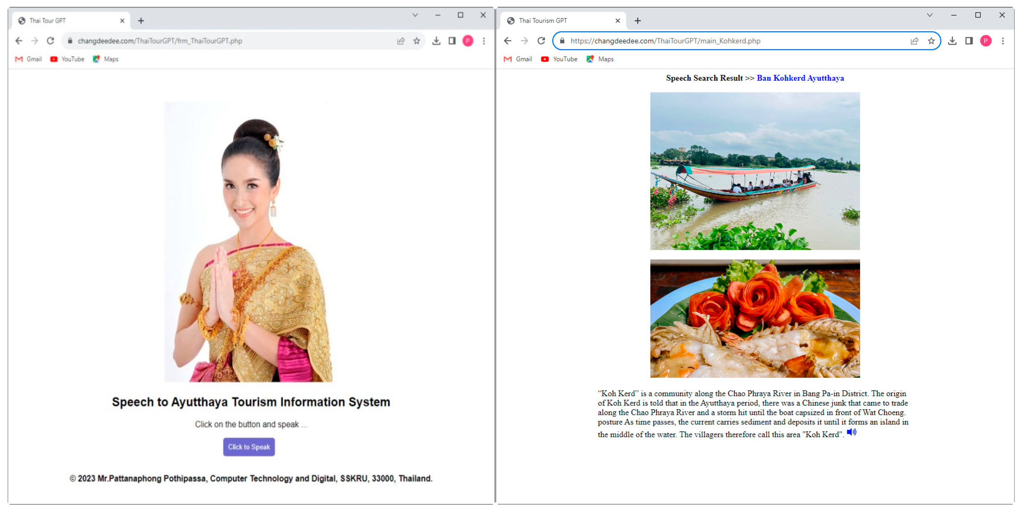Open Chrome menu in the left window
1022x515 pixels.
coord(484,41)
